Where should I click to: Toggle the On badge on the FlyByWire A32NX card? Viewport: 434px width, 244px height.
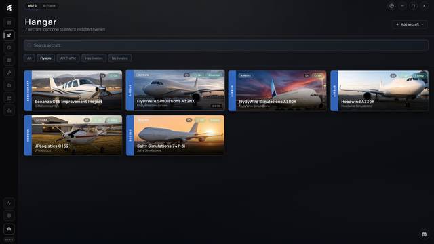[x=198, y=75]
